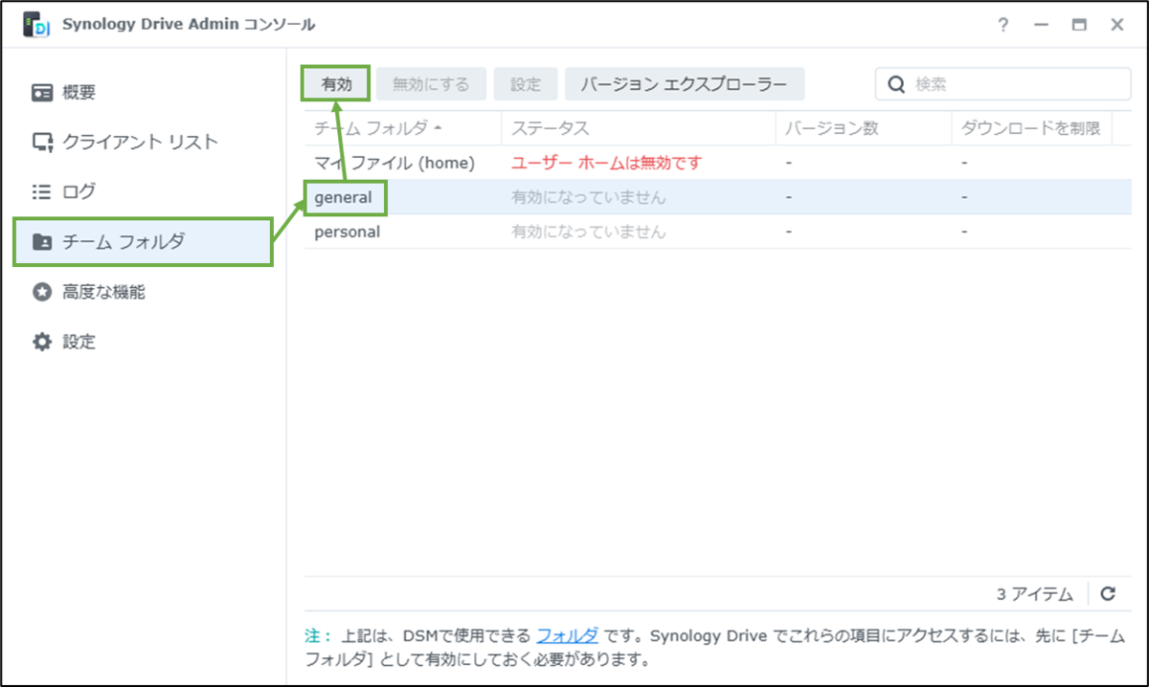Click the 無効にする button
The image size is (1149, 687).
[431, 84]
